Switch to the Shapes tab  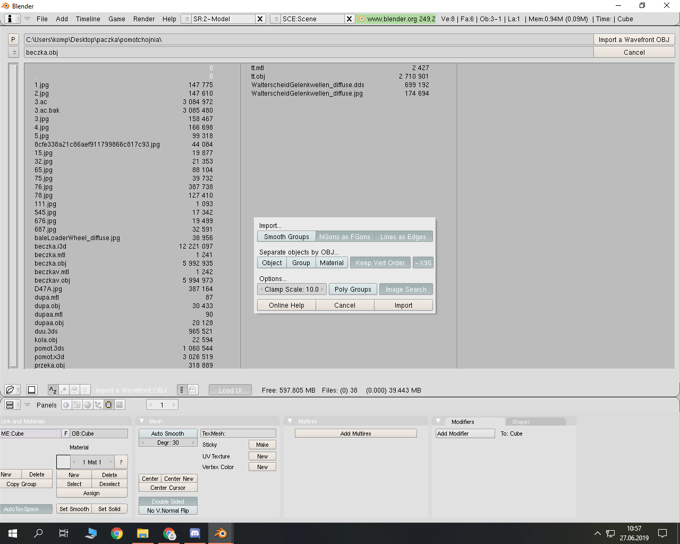pos(535,422)
